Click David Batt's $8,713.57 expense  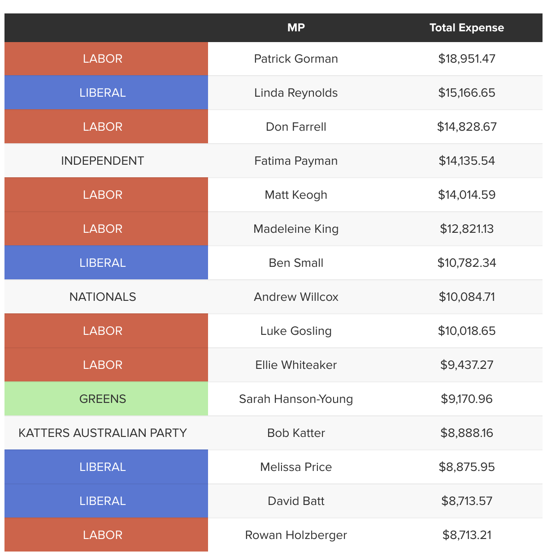467,501
